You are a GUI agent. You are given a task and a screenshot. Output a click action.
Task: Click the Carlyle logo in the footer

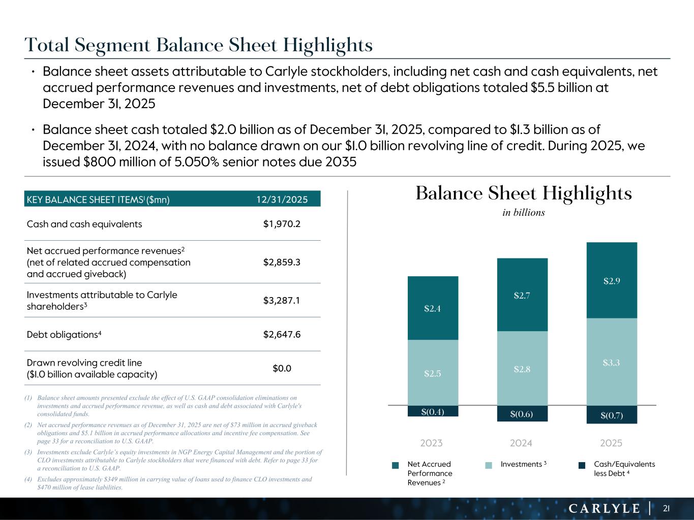tap(604, 508)
